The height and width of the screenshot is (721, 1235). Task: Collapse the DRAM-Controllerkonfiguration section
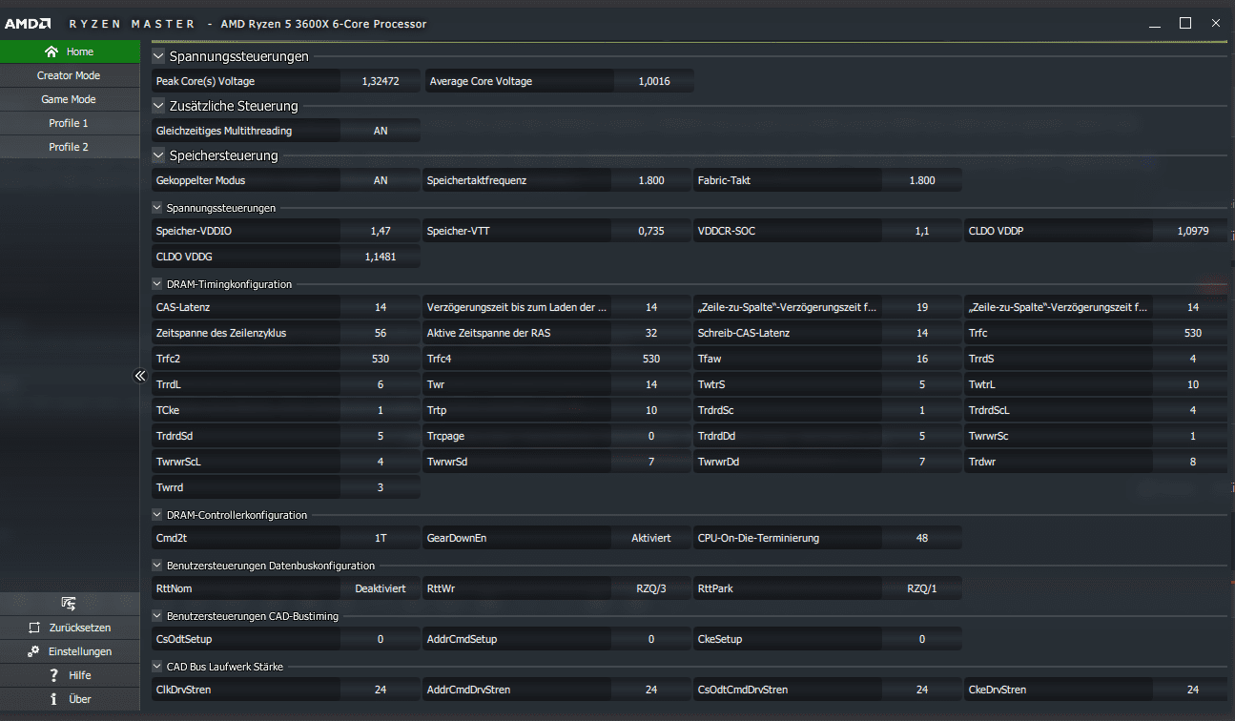click(x=157, y=515)
